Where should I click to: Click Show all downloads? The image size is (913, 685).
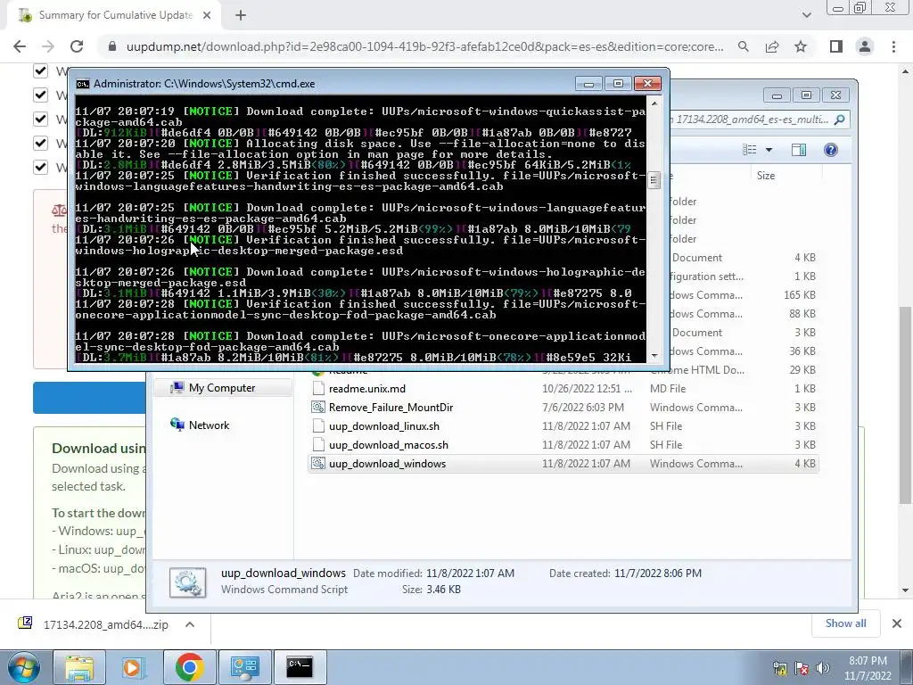pyautogui.click(x=845, y=623)
